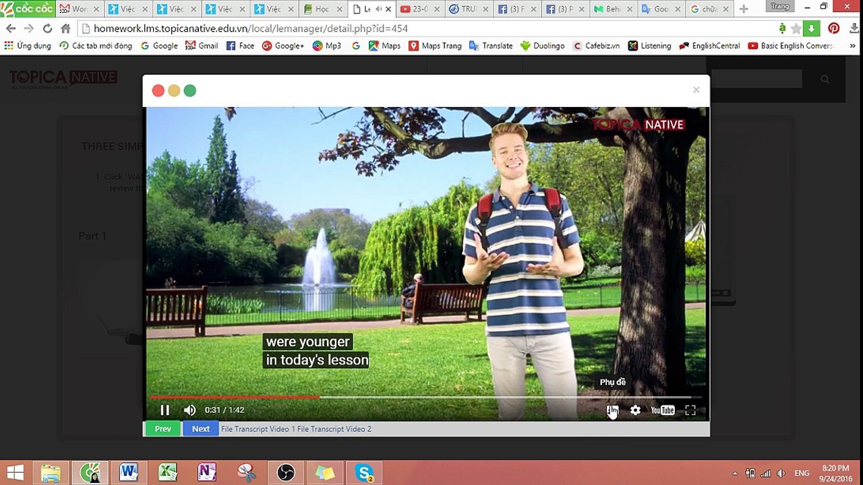
Task: Open the Cafebiz.vn bookmark
Action: 597,46
